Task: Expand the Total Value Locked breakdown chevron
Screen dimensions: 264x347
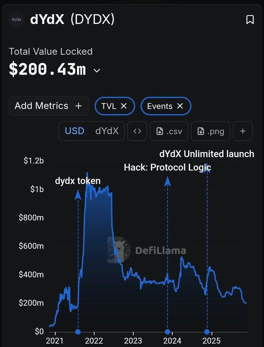Action: click(97, 71)
